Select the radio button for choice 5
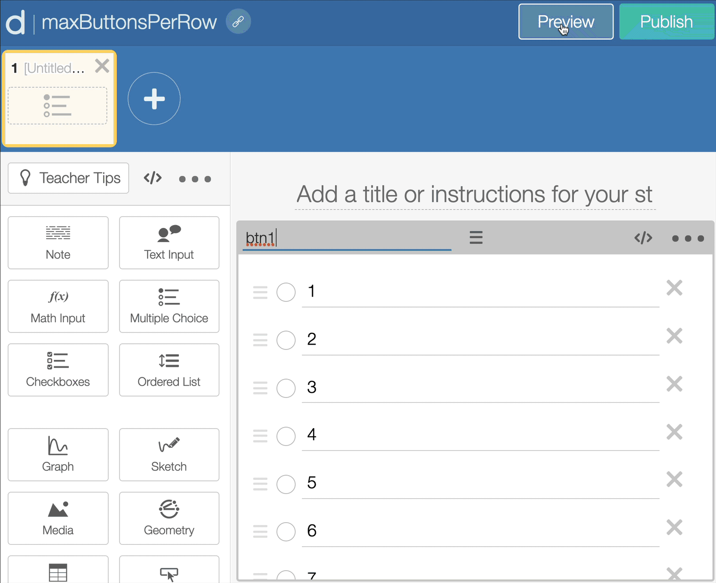716x583 pixels. [286, 484]
